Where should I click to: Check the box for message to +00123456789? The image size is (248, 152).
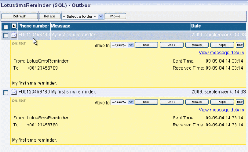(x=6, y=36)
